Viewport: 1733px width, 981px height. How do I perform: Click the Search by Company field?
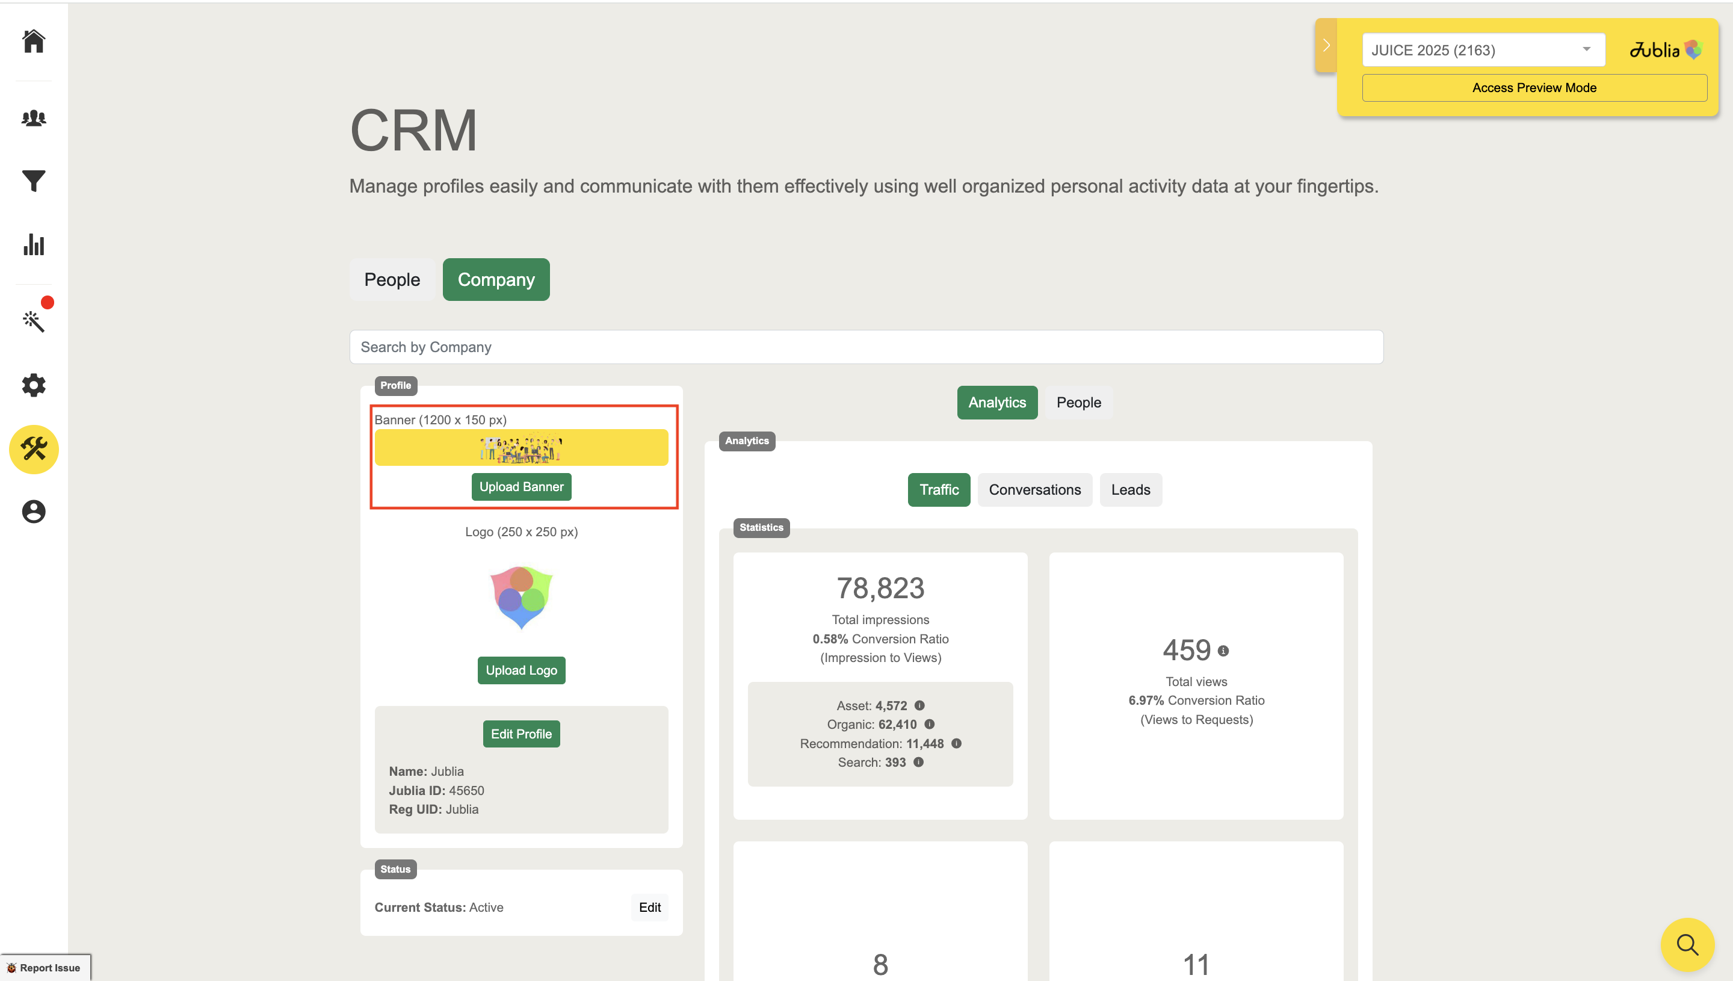tap(865, 347)
